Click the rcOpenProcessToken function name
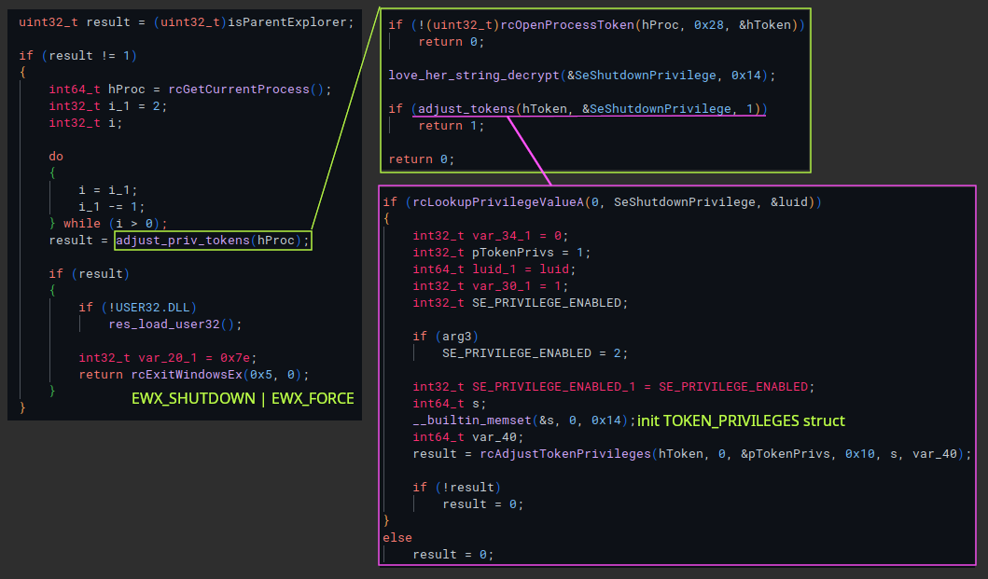 pos(567,24)
